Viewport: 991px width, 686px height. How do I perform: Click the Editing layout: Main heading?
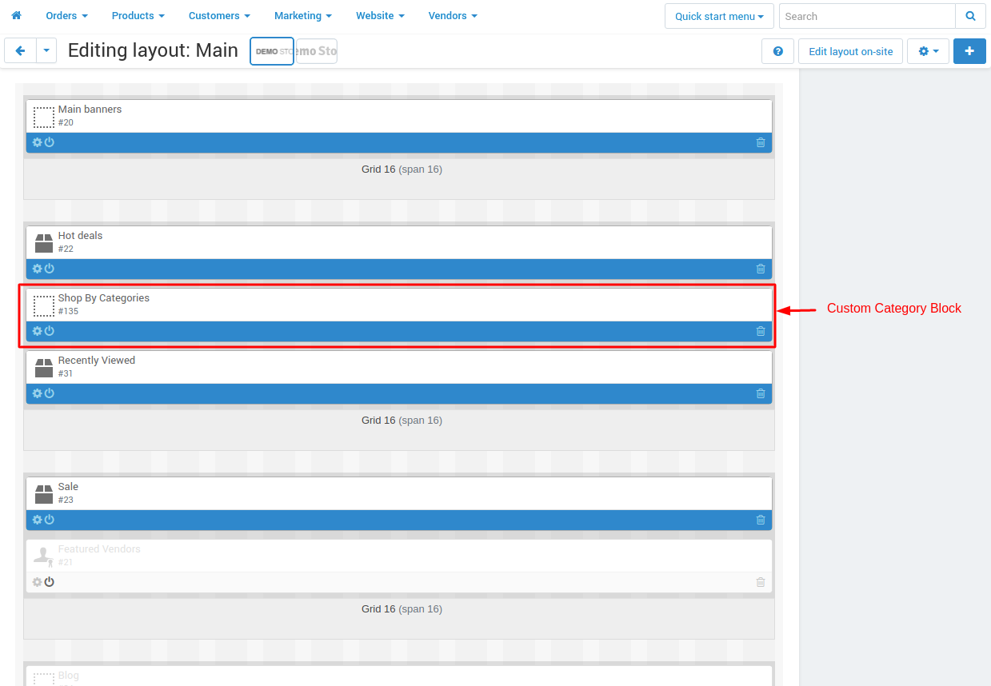click(153, 50)
